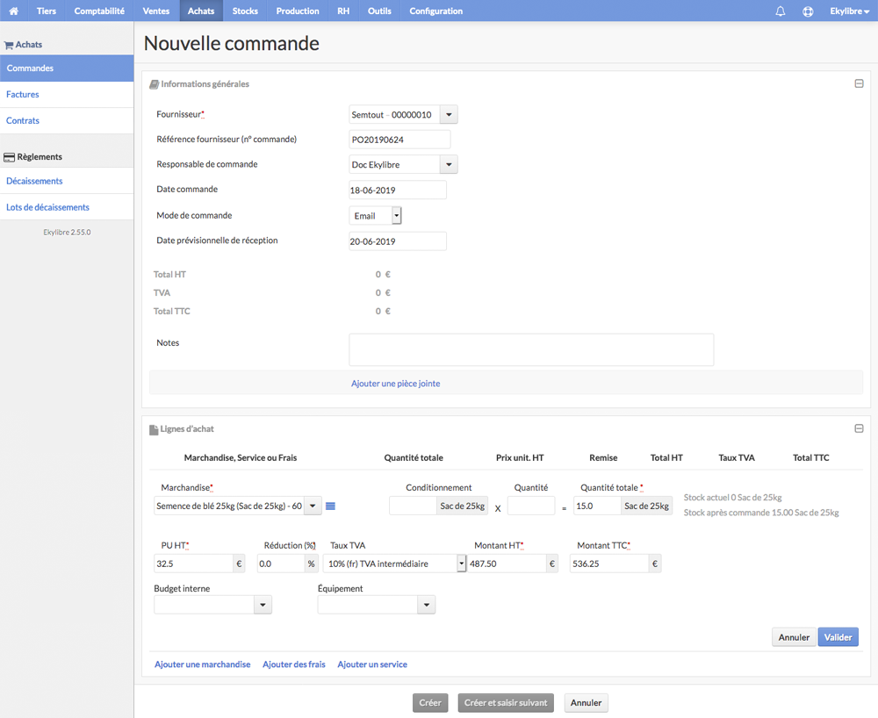The width and height of the screenshot is (878, 718).
Task: Open the Outils menu
Action: [379, 11]
